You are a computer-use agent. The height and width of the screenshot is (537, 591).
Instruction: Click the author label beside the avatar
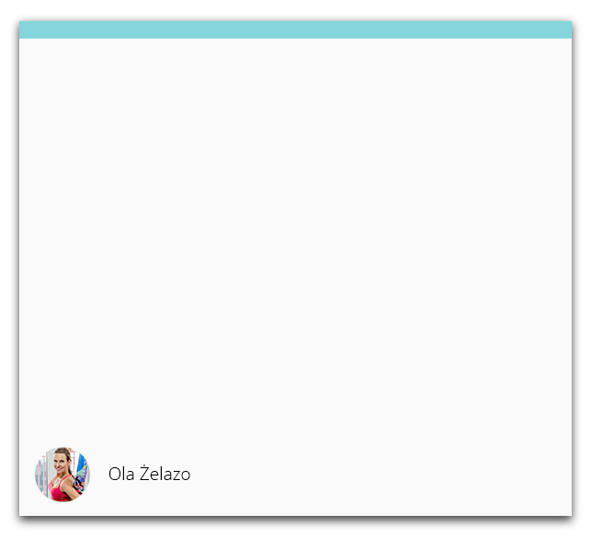tap(149, 474)
